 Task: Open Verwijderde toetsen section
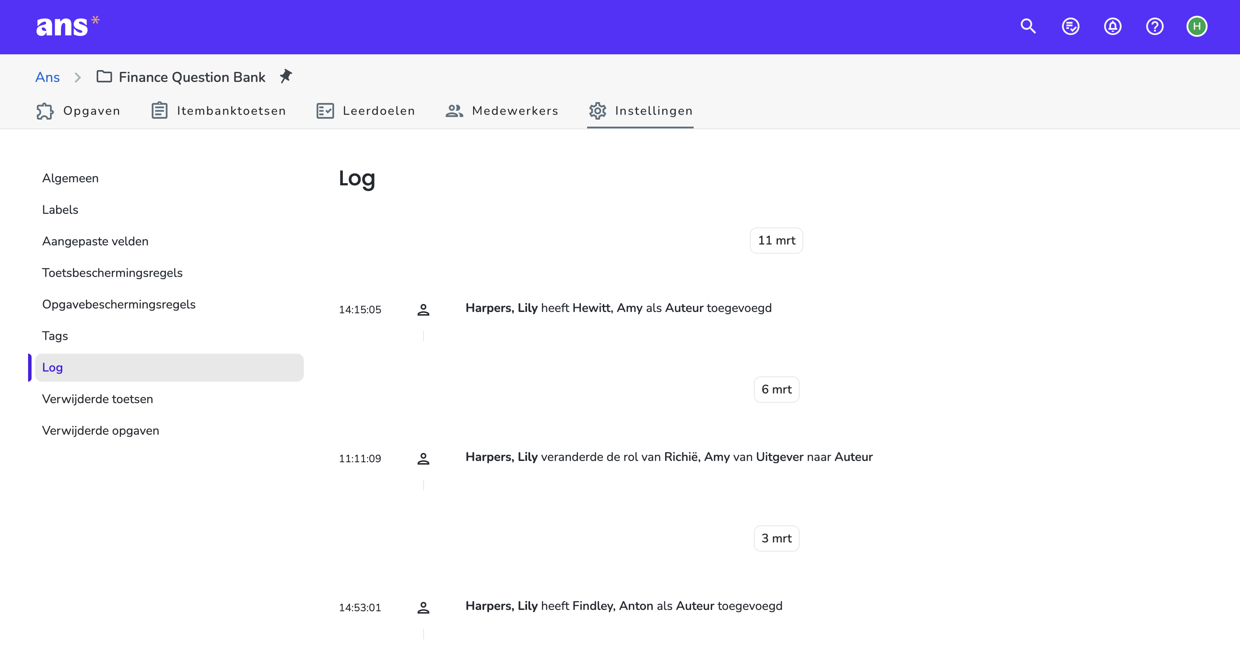pos(169,399)
